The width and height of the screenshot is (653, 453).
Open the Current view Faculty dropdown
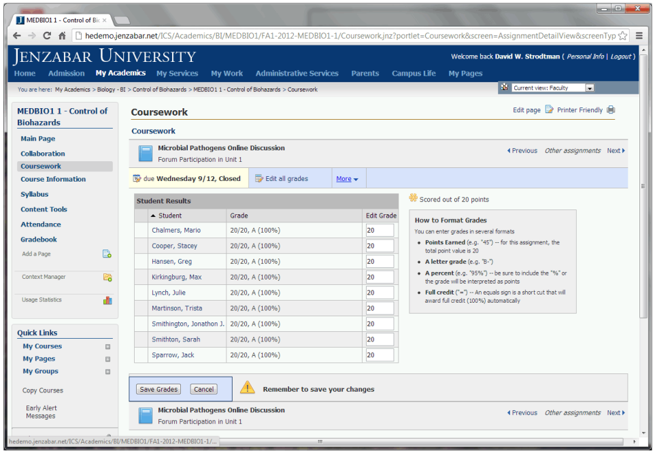coord(590,88)
